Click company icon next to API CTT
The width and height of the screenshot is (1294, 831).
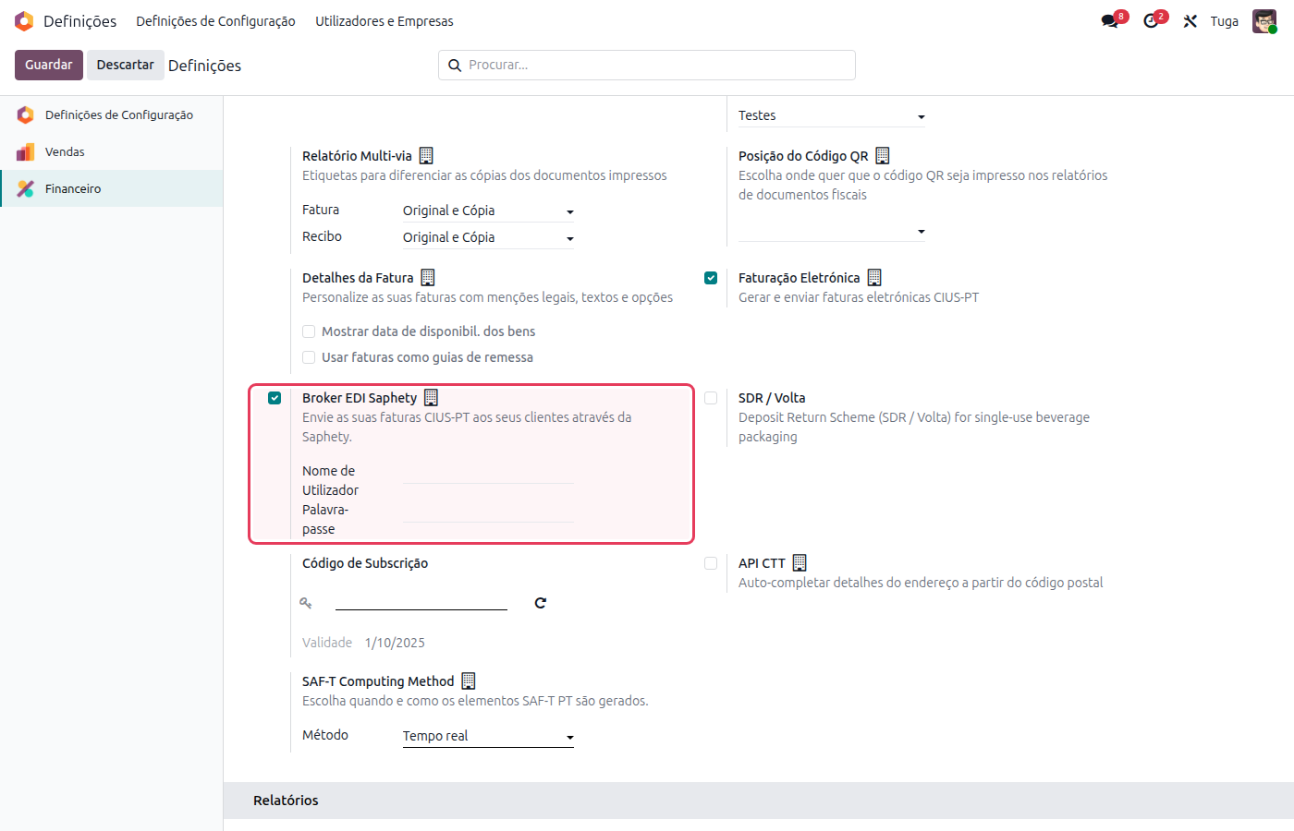[800, 563]
